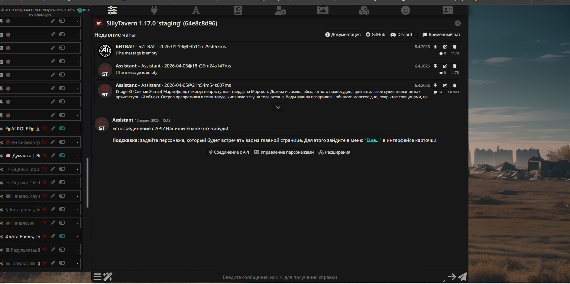Edit the Эпилог prompt with pencil icon

click(53, 263)
